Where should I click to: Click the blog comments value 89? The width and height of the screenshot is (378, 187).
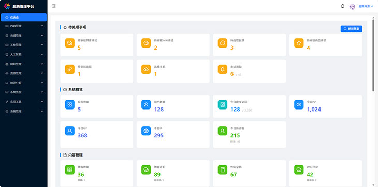(157, 175)
